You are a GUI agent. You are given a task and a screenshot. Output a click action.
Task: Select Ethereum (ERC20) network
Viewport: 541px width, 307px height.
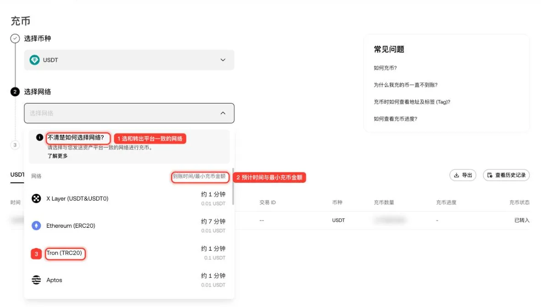(x=128, y=225)
